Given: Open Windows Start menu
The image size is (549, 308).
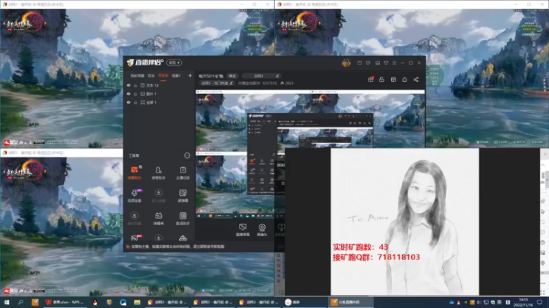Looking at the screenshot, I should click(x=6, y=303).
